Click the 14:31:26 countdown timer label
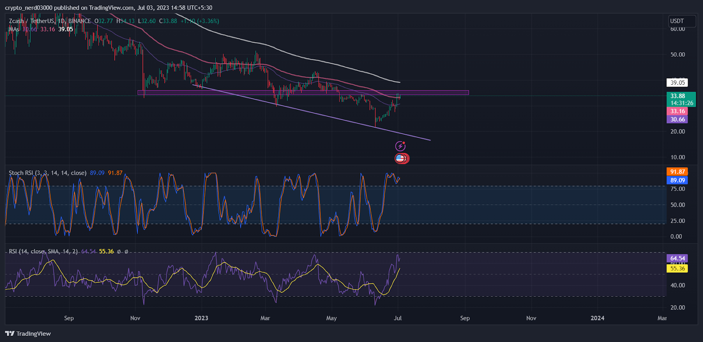703x342 pixels. (x=681, y=103)
